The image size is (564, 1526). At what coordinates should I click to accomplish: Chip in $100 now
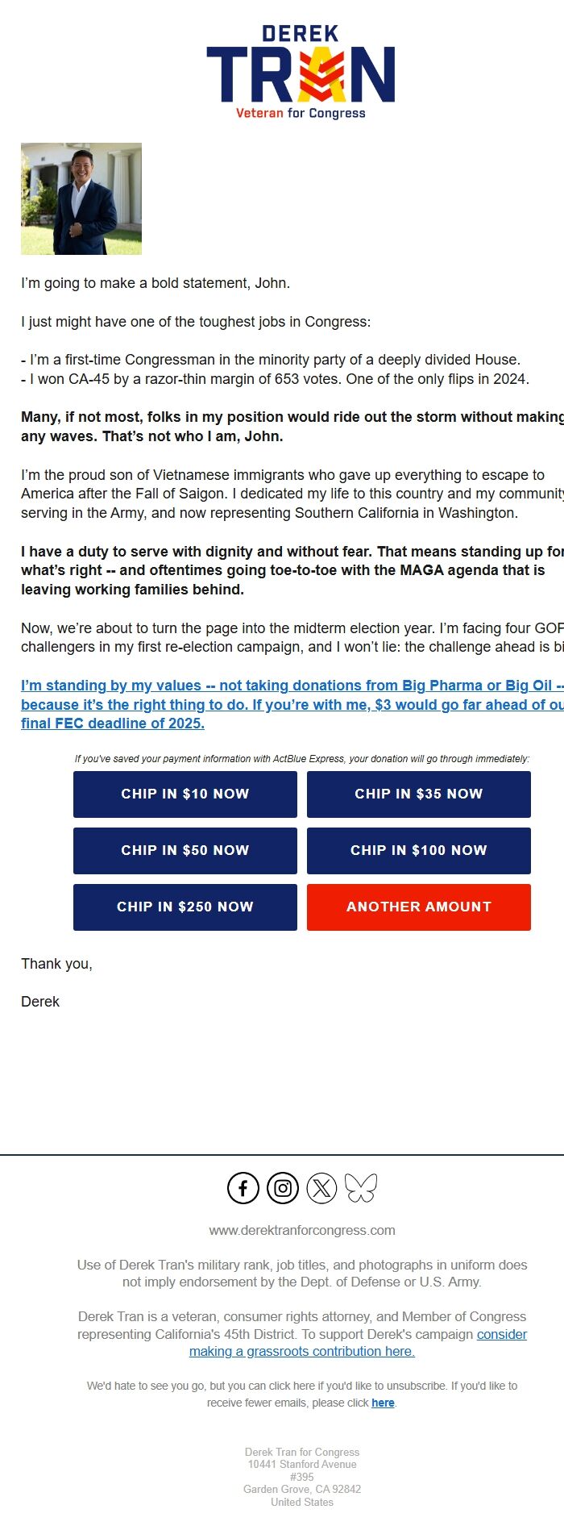pyautogui.click(x=418, y=850)
